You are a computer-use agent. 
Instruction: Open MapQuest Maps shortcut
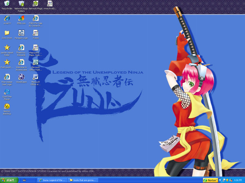click(x=36, y=50)
